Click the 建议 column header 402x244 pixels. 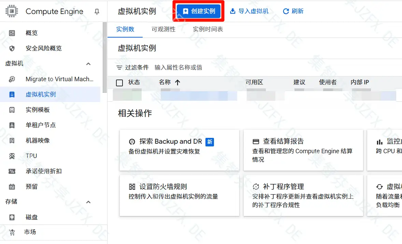pos(299,82)
